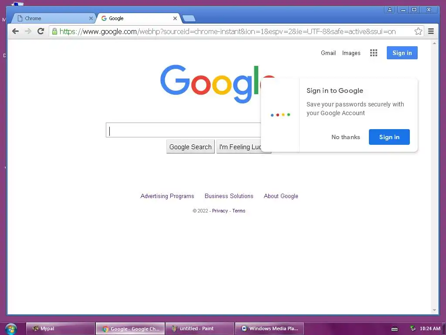Image resolution: width=446 pixels, height=335 pixels.
Task: Open Images link
Action: pyautogui.click(x=351, y=53)
